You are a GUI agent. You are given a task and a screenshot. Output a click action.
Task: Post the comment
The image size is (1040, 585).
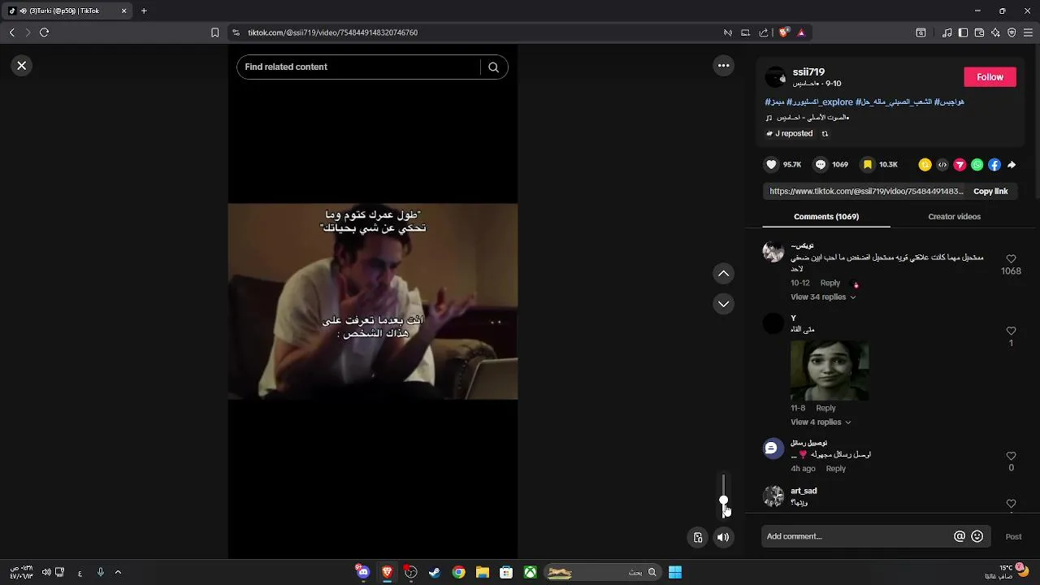[1013, 536]
